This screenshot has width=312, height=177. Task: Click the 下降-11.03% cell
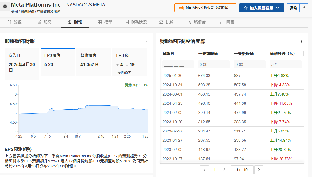point(281,103)
